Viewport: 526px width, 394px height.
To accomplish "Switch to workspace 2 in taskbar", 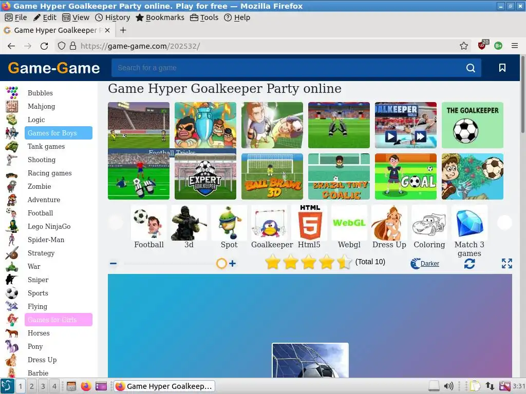I will tap(31, 386).
